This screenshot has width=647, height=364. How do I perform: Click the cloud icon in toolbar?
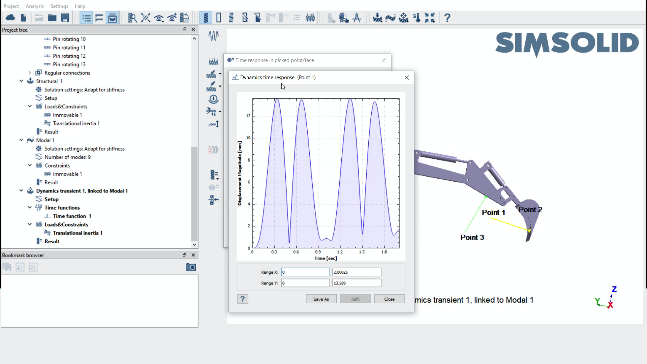pyautogui.click(x=10, y=18)
